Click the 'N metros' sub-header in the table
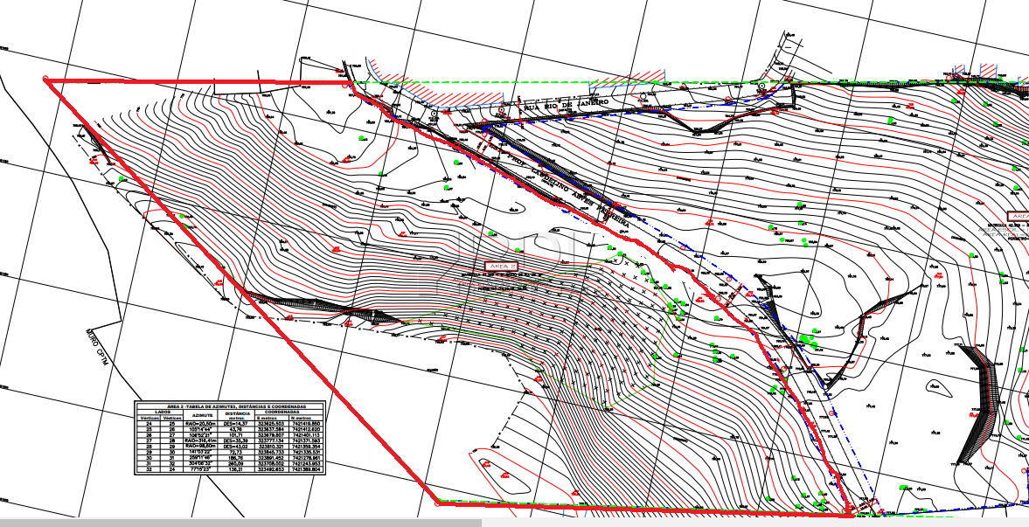The height and width of the screenshot is (527, 1029). point(301,418)
